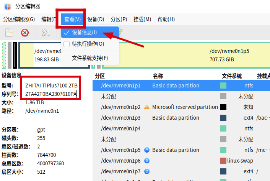Click the partition editor app logo
This screenshot has width=270, height=181.
tap(8, 7)
